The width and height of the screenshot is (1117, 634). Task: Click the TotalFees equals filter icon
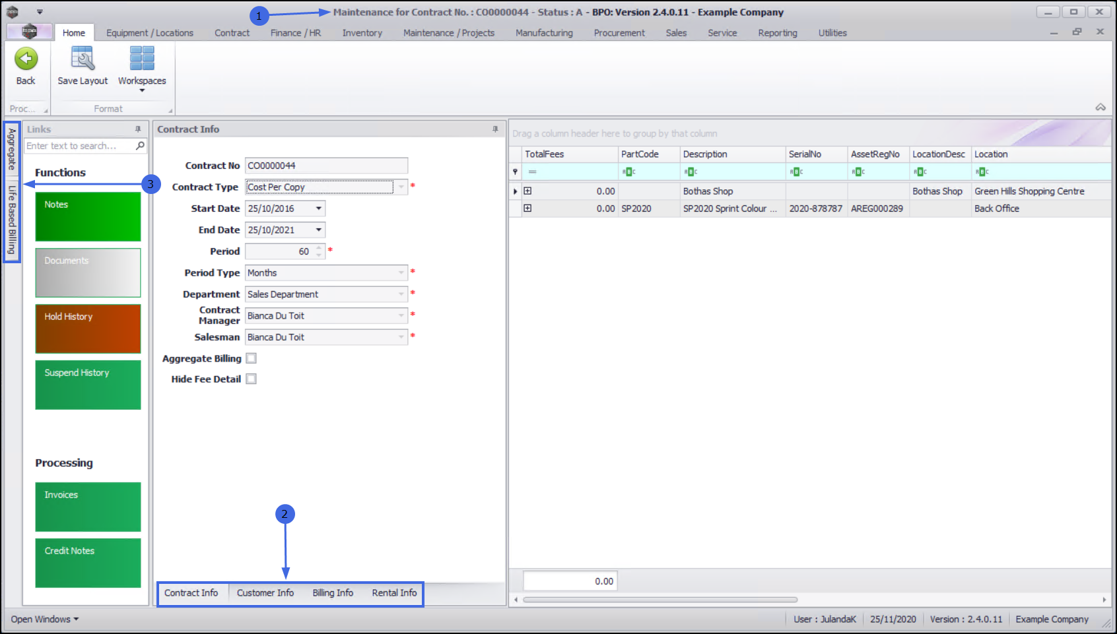532,172
